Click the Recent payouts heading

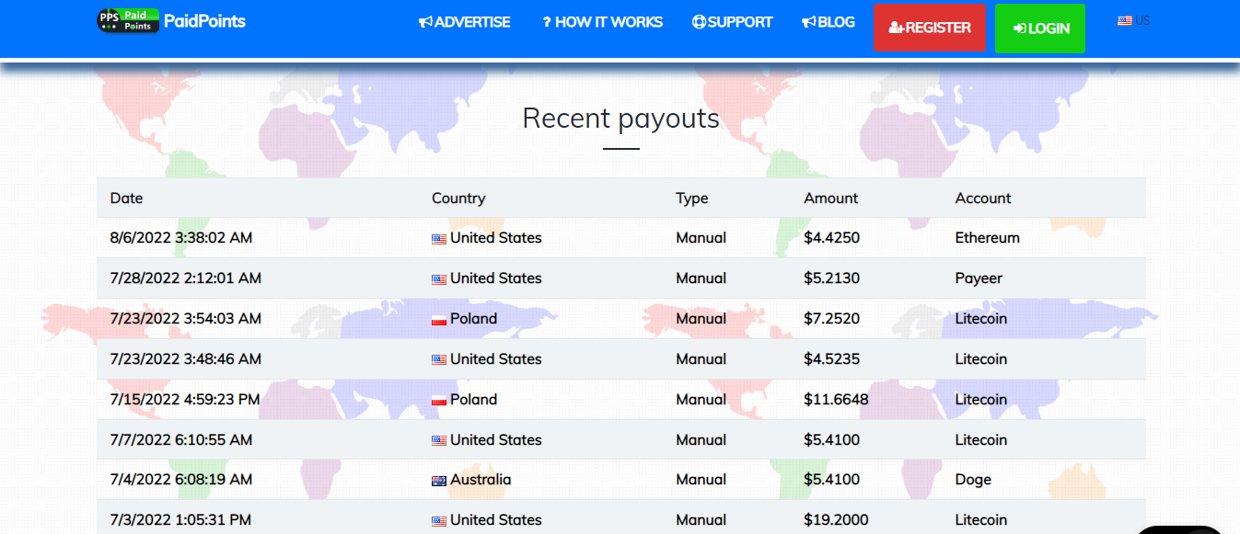(621, 119)
